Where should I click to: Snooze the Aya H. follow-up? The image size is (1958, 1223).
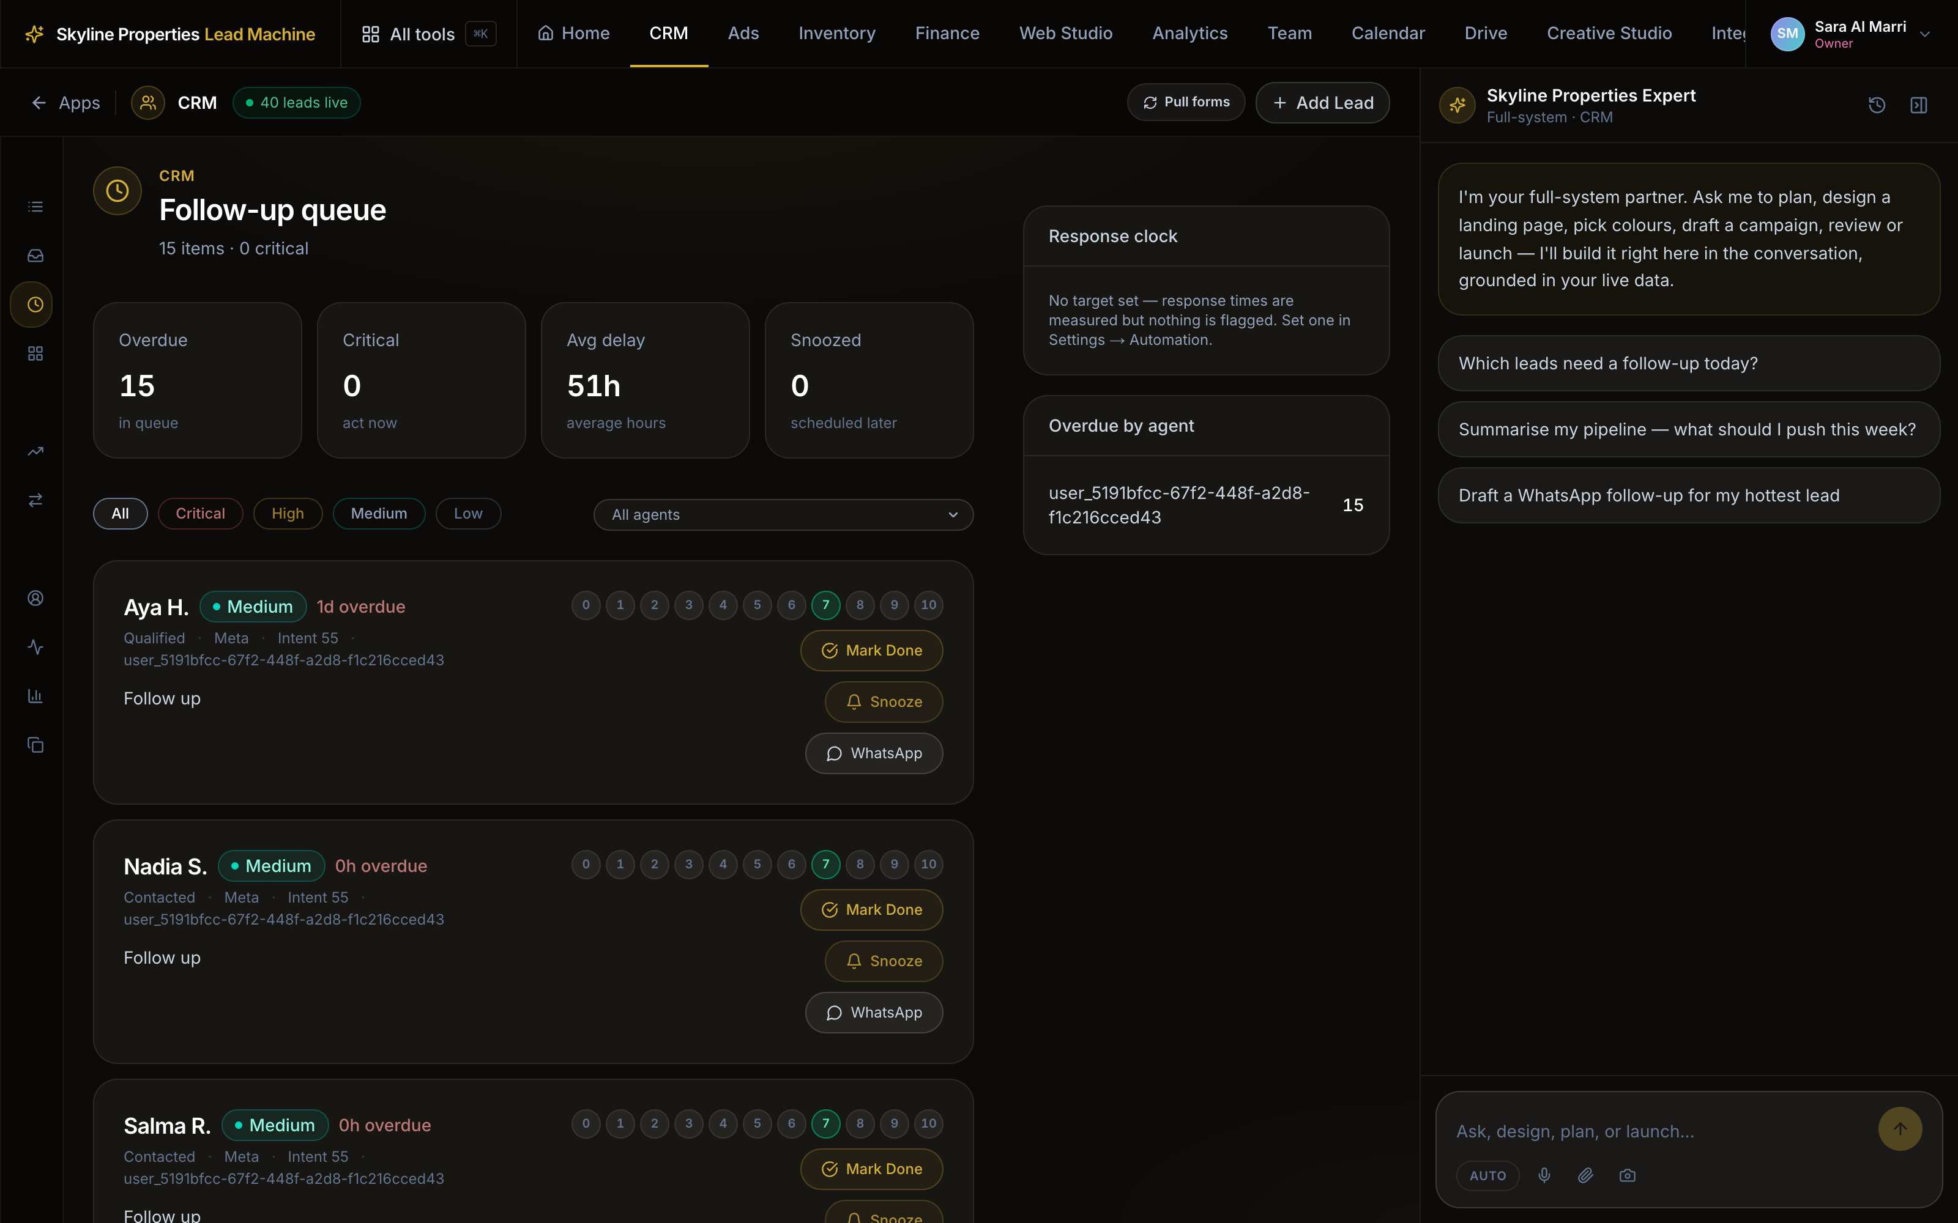[884, 701]
